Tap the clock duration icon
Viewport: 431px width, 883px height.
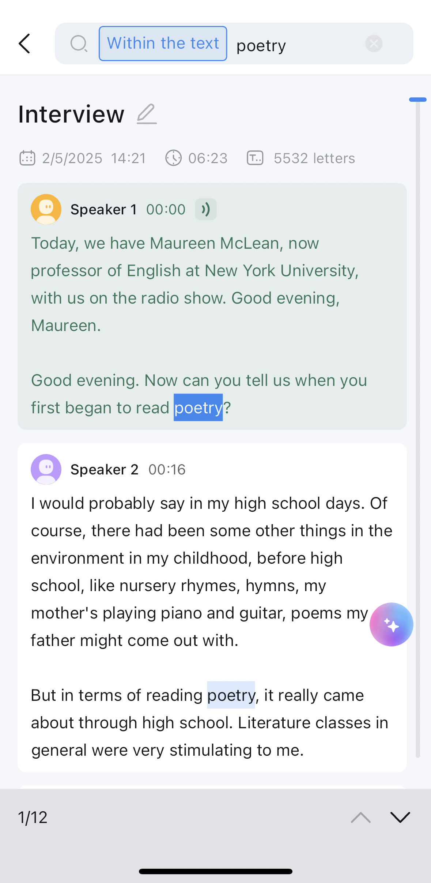(x=173, y=158)
